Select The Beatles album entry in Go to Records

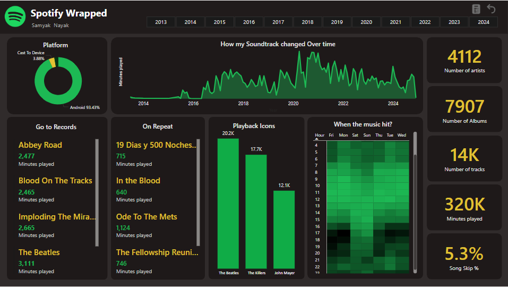click(39, 252)
